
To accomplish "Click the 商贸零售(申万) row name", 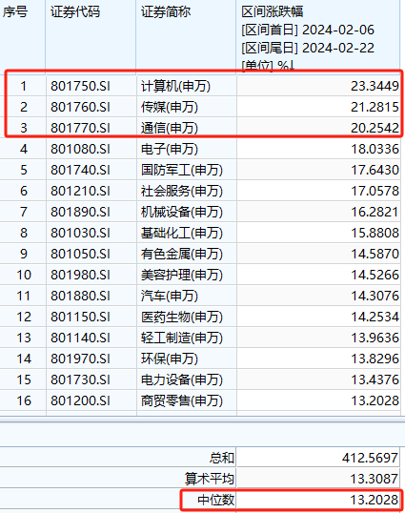I will [182, 400].
